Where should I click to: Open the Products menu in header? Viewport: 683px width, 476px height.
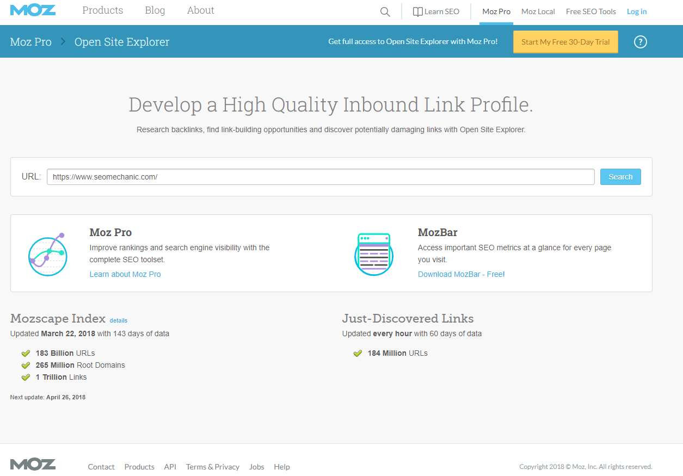coord(103,10)
